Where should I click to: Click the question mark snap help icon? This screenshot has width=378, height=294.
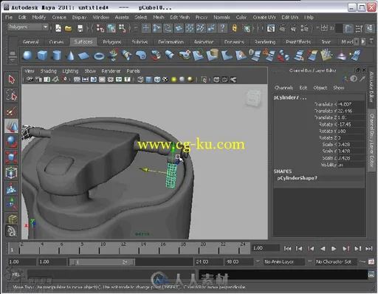point(222,28)
